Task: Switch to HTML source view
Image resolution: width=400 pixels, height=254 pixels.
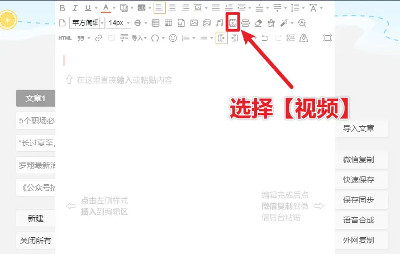Action: (x=65, y=38)
